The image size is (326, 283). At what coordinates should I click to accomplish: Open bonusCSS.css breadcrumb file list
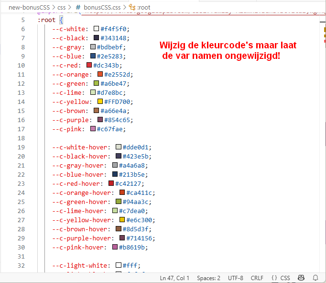[102, 8]
